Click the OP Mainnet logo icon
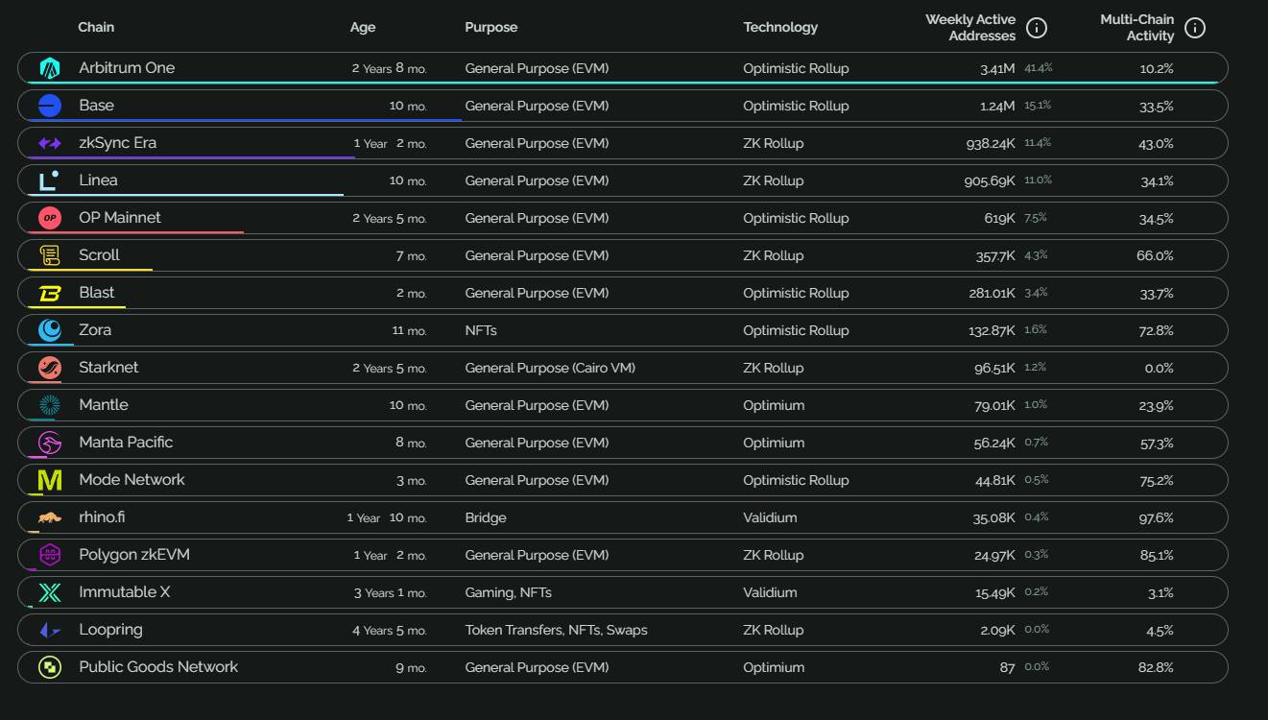The image size is (1268, 720). (50, 218)
